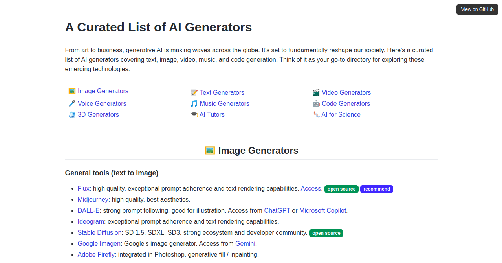Open the Text Generators link

222,93
